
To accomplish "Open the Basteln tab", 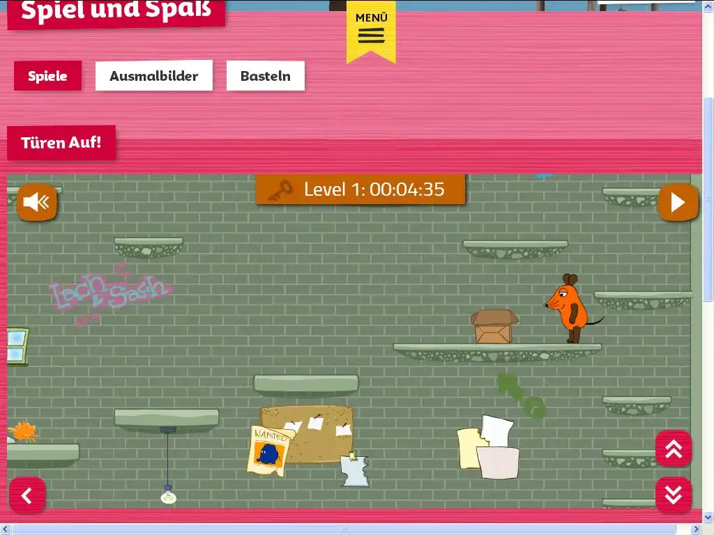I will point(266,75).
